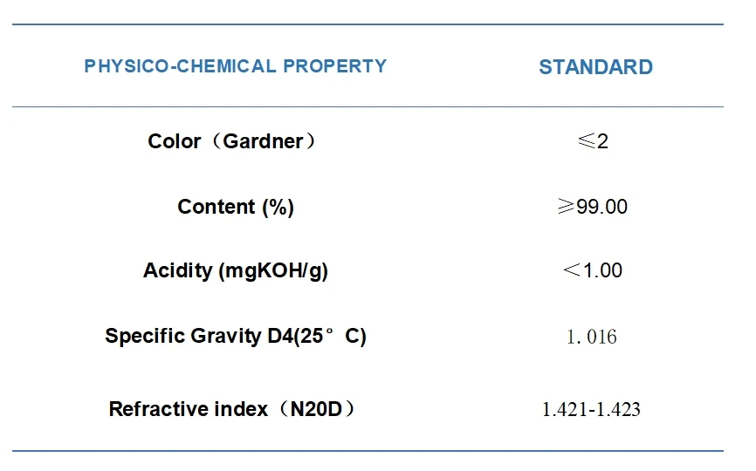This screenshot has height=471, width=756.
Task: Click the greater-than-or-equal symbol before 99.00
Action: point(567,206)
